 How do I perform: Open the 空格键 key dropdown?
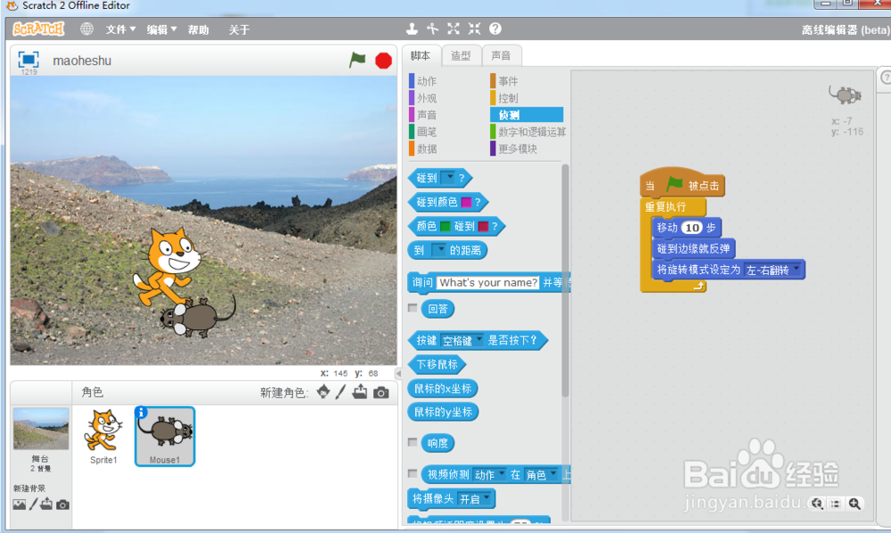(x=462, y=340)
